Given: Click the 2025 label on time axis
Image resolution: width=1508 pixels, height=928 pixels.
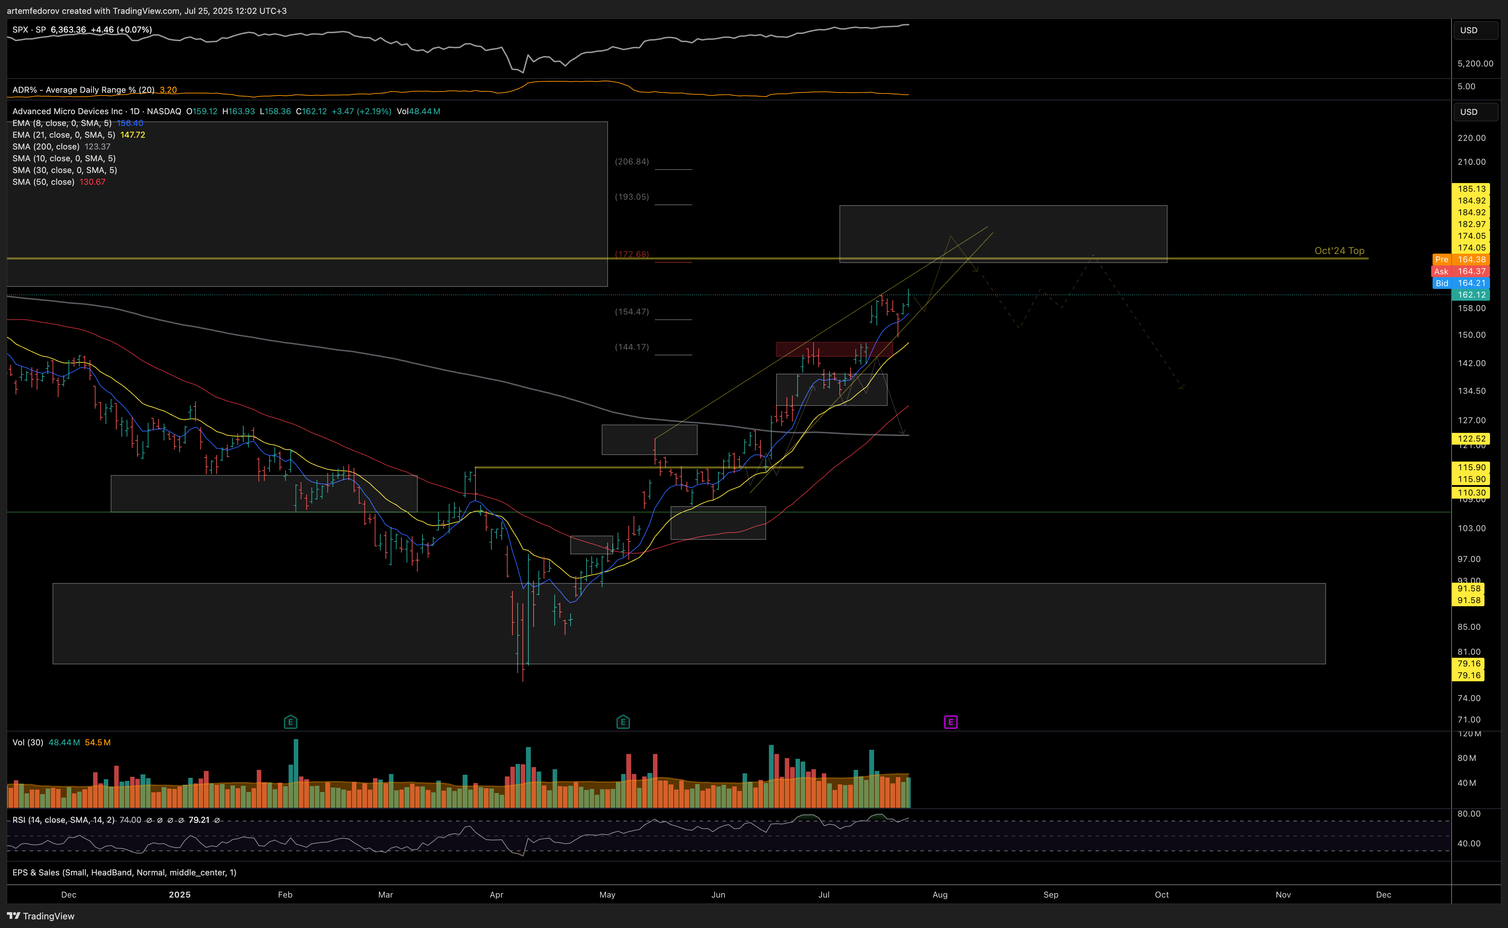Looking at the screenshot, I should coord(180,894).
